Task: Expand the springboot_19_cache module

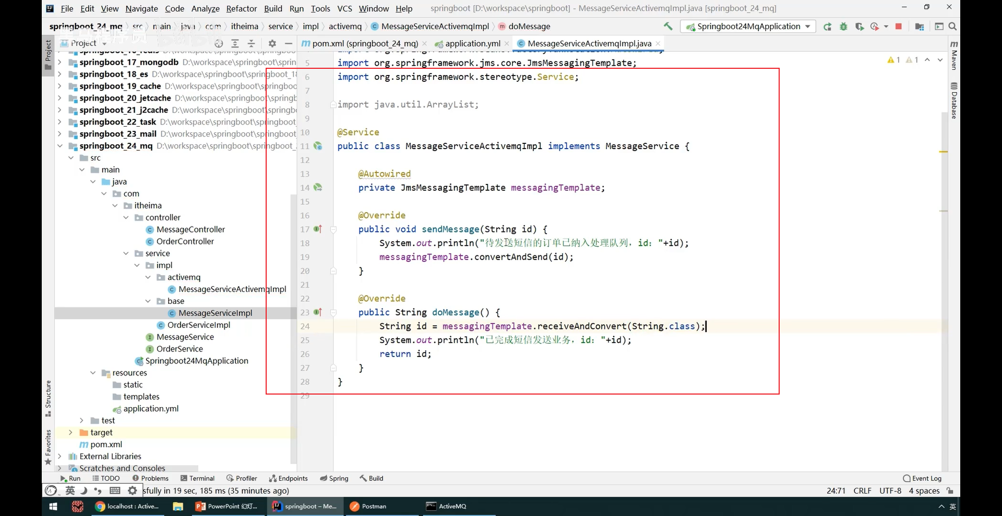Action: click(59, 86)
